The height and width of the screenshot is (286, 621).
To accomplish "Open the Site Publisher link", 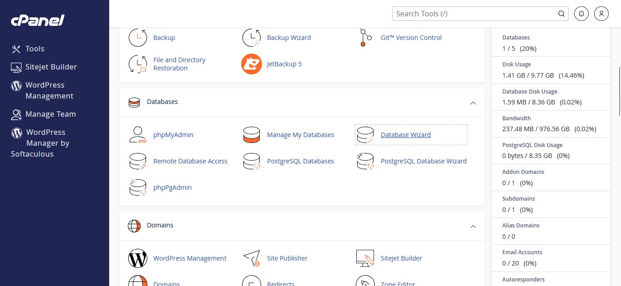I will [x=287, y=258].
